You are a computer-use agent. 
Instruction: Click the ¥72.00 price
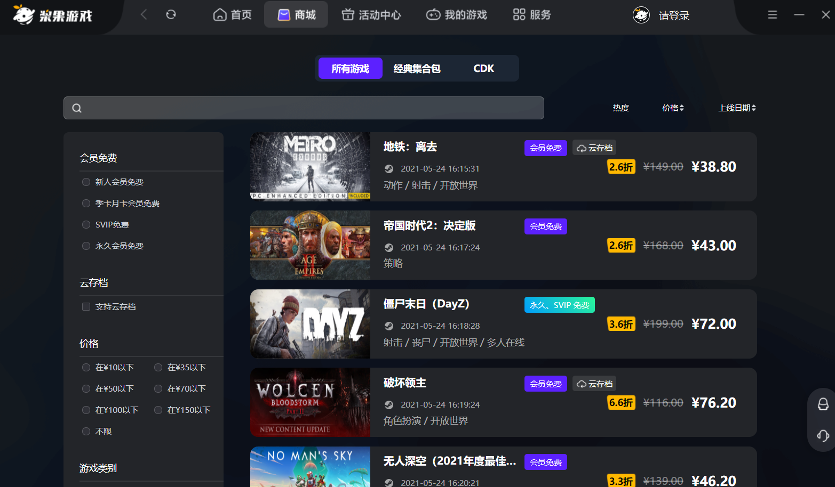pos(714,324)
